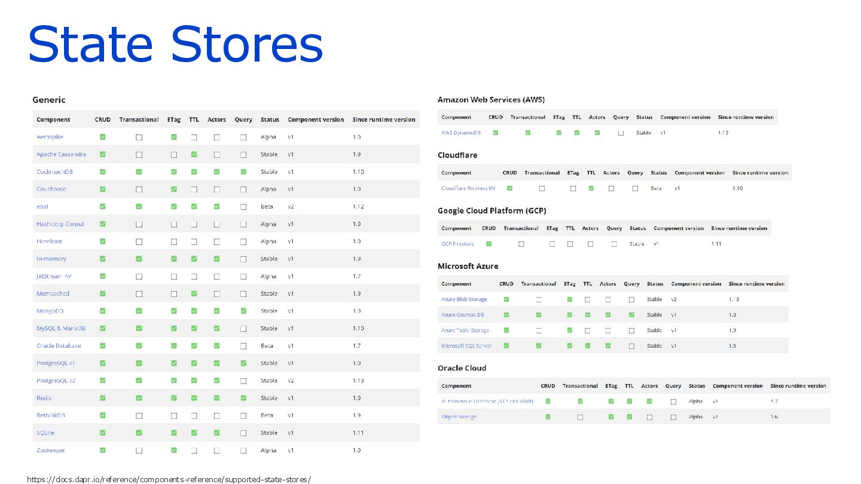Click the Query checkbox in the CockroachDB row
Image resolution: width=861 pixels, height=484 pixels.
point(243,171)
